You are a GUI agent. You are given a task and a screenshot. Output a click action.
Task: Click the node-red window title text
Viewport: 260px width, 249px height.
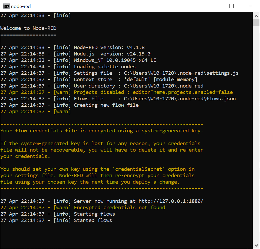21,6
